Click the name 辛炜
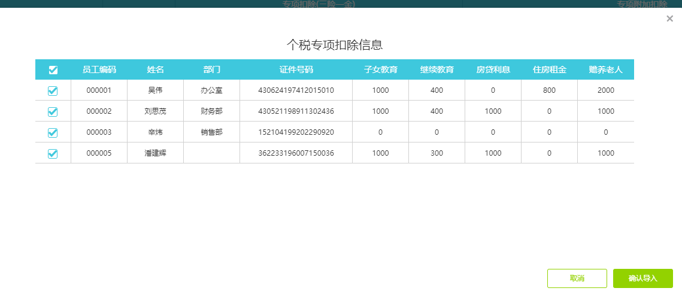 point(155,132)
